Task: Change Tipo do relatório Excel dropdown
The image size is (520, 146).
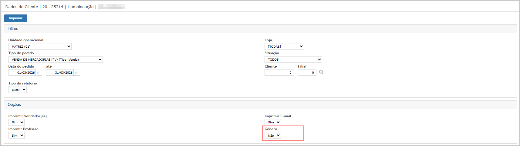Action: (18, 90)
